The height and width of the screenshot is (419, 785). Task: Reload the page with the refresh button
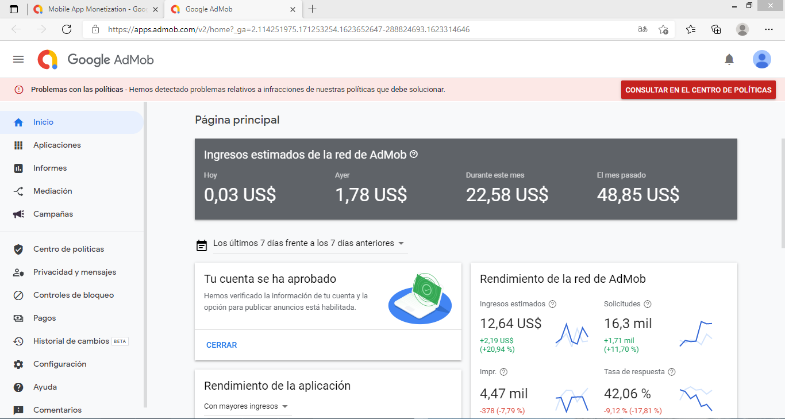67,29
